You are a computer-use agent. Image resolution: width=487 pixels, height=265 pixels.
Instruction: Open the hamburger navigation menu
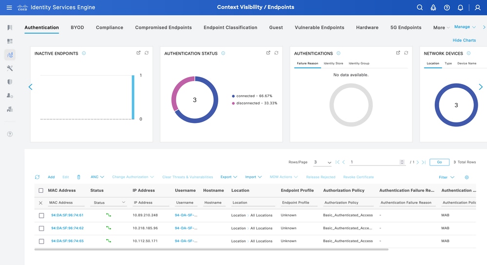pos(9,7)
